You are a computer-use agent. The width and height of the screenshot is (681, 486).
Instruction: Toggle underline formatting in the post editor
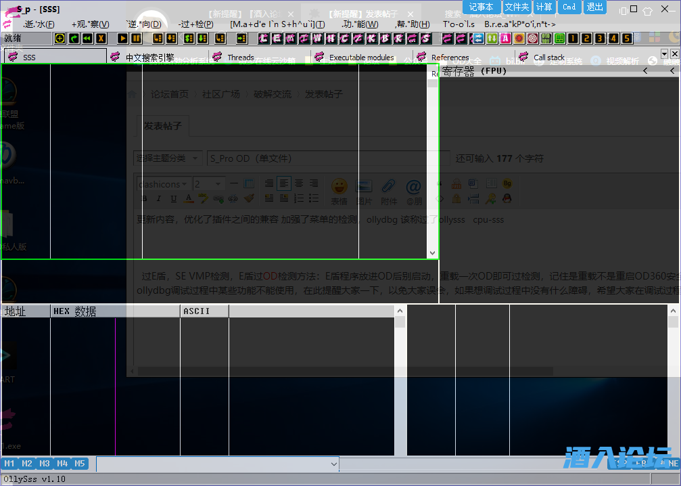click(173, 198)
